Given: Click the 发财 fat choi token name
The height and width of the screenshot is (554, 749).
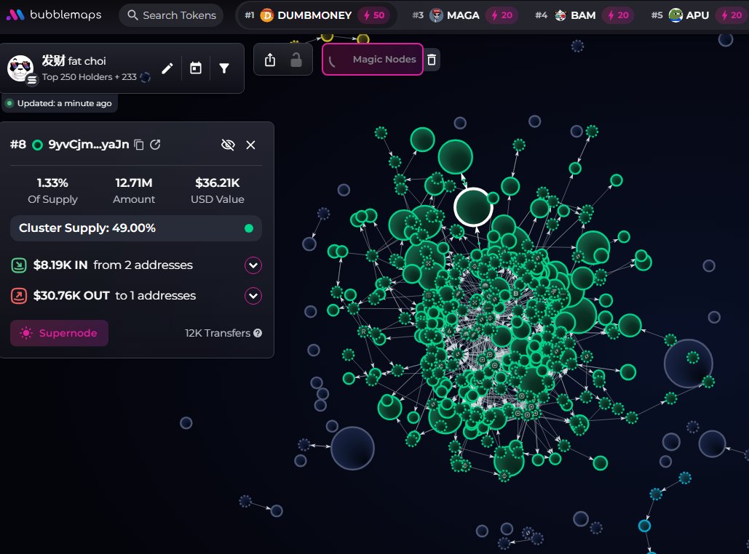Looking at the screenshot, I should coord(74,60).
